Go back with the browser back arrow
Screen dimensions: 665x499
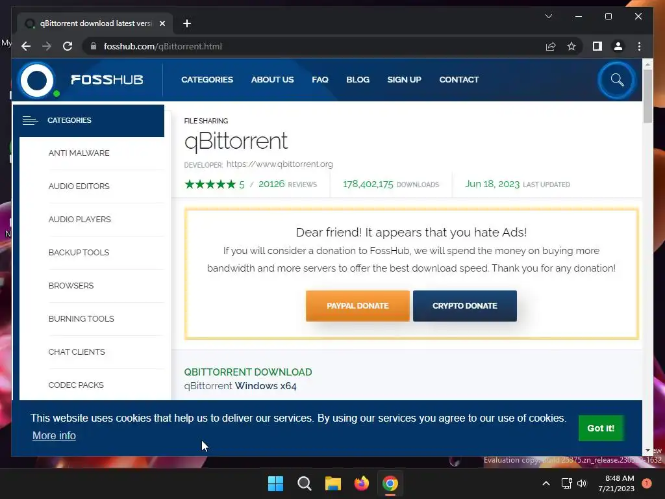(x=26, y=46)
